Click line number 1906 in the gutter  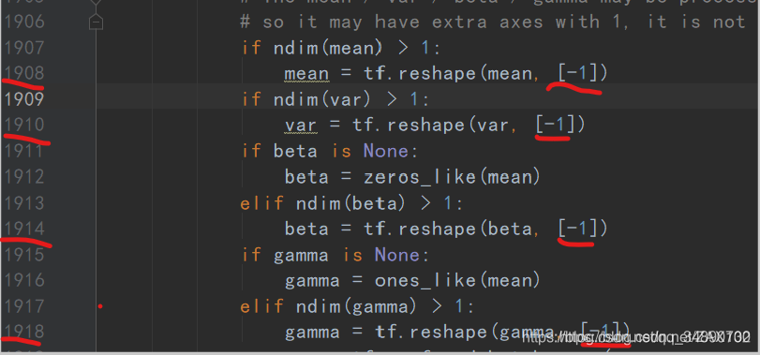click(x=24, y=22)
